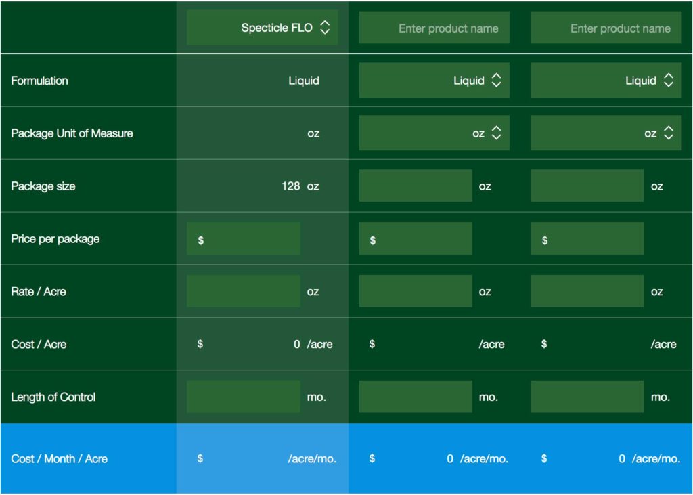Open third column Formulation Liquid dropdown
Screen dimensions: 693x495
pos(606,80)
